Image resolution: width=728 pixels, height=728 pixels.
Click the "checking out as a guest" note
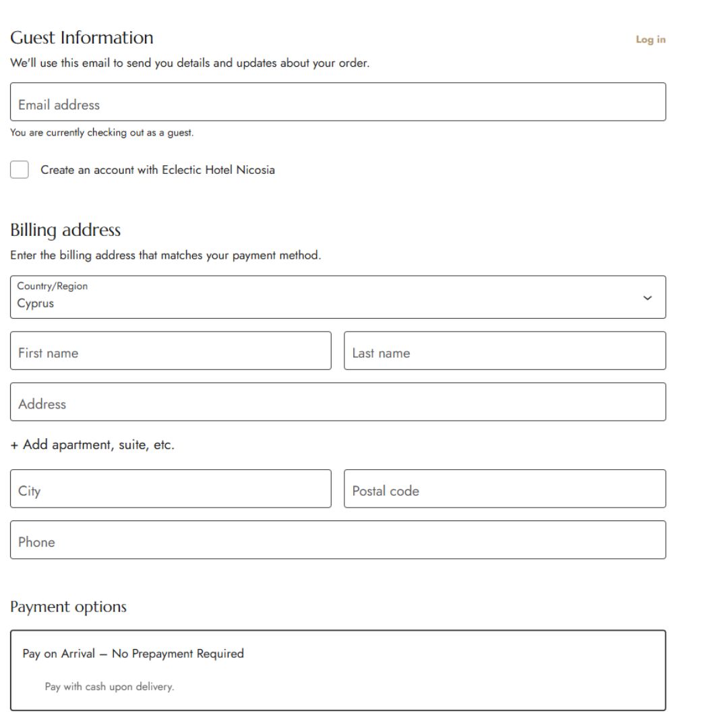coord(102,133)
